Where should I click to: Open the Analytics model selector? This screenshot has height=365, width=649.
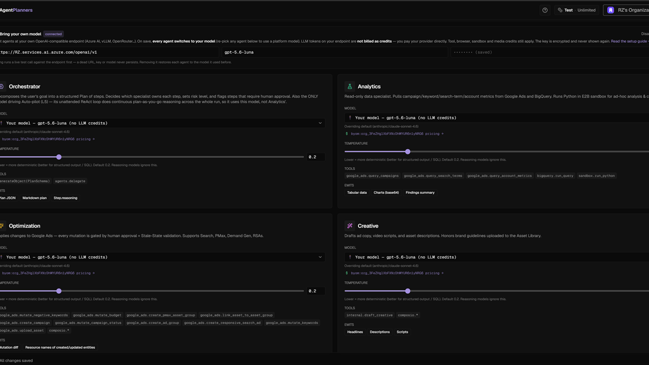click(497, 118)
